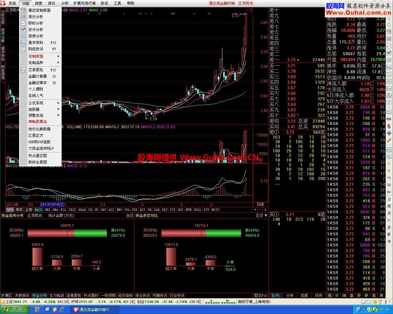Switch to the BOLL indicator tab

tap(197, 210)
